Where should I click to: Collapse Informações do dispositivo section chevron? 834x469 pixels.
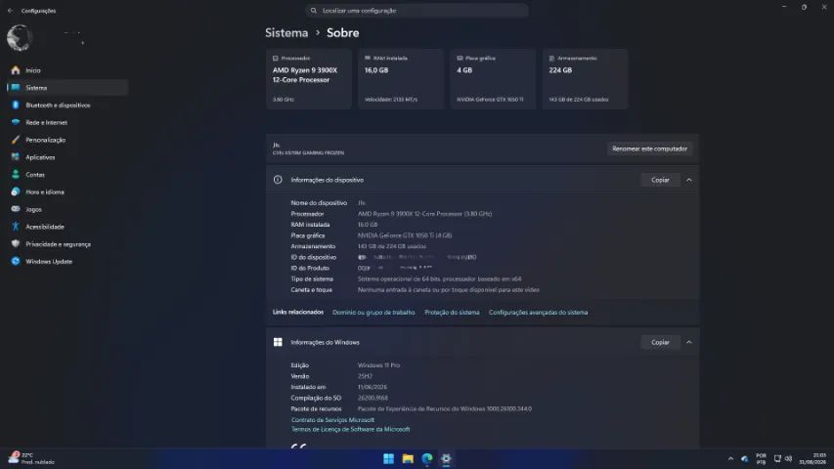(688, 180)
